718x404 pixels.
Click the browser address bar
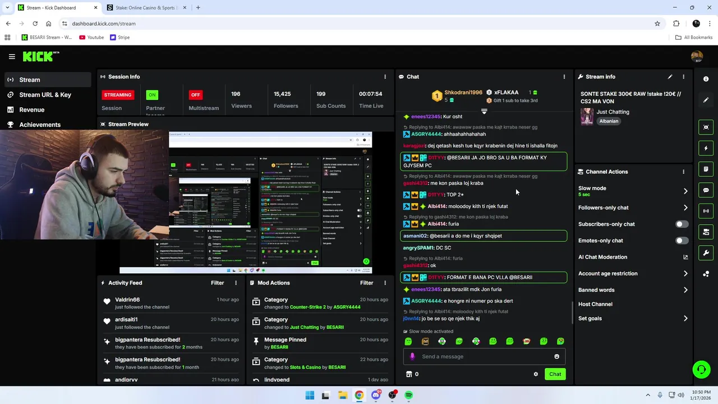point(359,24)
